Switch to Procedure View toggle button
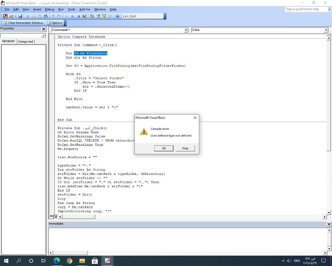The height and width of the screenshot is (266, 332). [x=51, y=216]
